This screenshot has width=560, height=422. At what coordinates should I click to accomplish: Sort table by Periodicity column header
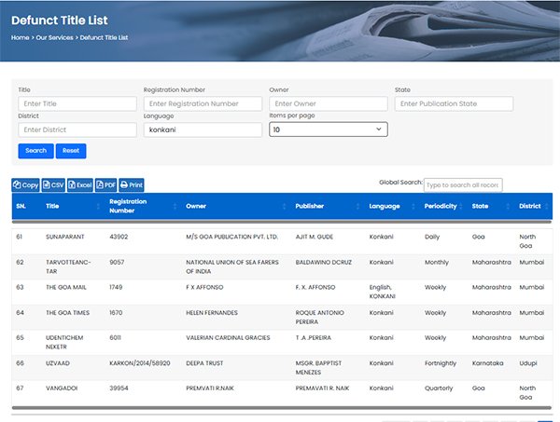(x=440, y=206)
